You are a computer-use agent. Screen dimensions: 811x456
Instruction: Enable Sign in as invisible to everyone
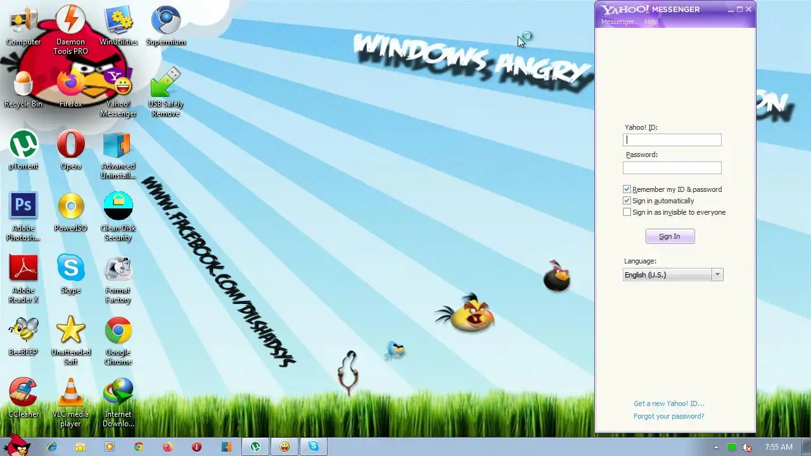pos(627,212)
